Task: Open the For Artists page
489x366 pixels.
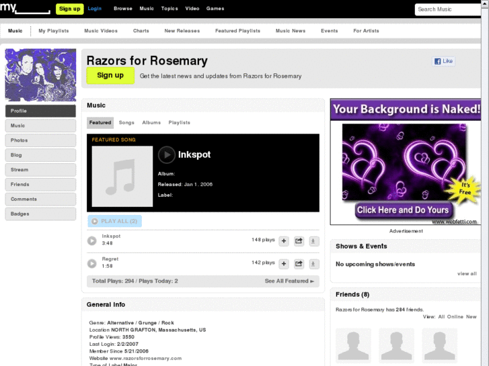Action: [x=366, y=31]
